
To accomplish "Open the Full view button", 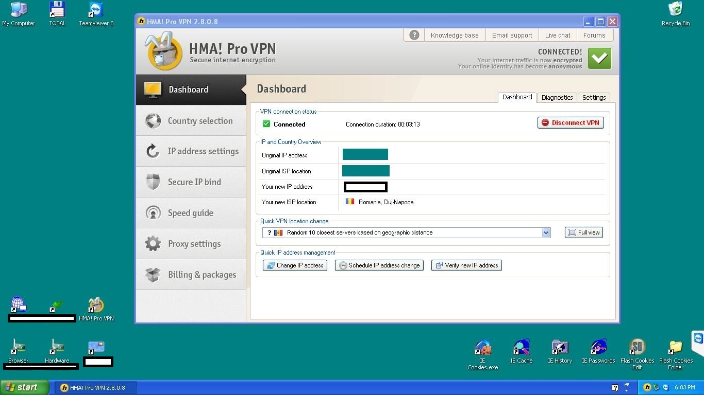I will pos(583,232).
